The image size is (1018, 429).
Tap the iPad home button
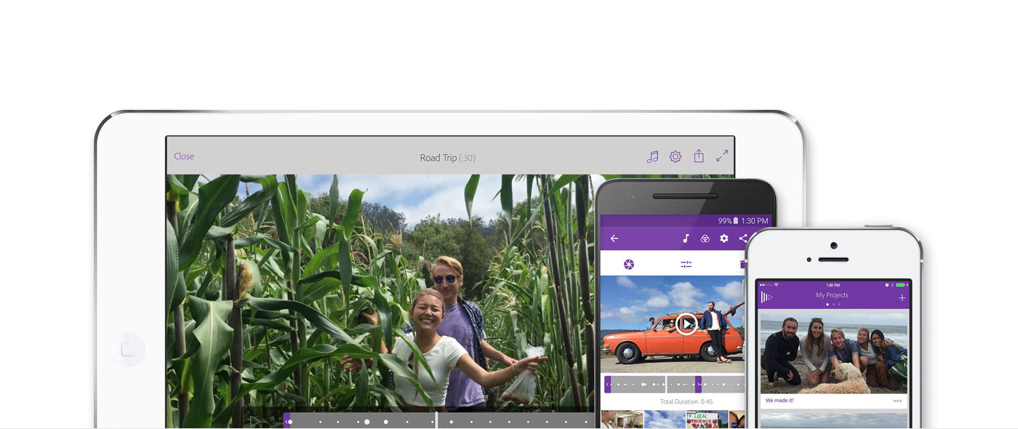pyautogui.click(x=128, y=350)
